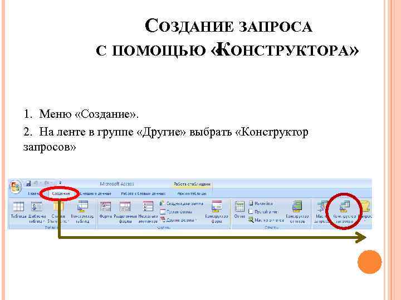This screenshot has height=300, width=401.
Task: Launch Конструктор форм
Action: (216, 212)
